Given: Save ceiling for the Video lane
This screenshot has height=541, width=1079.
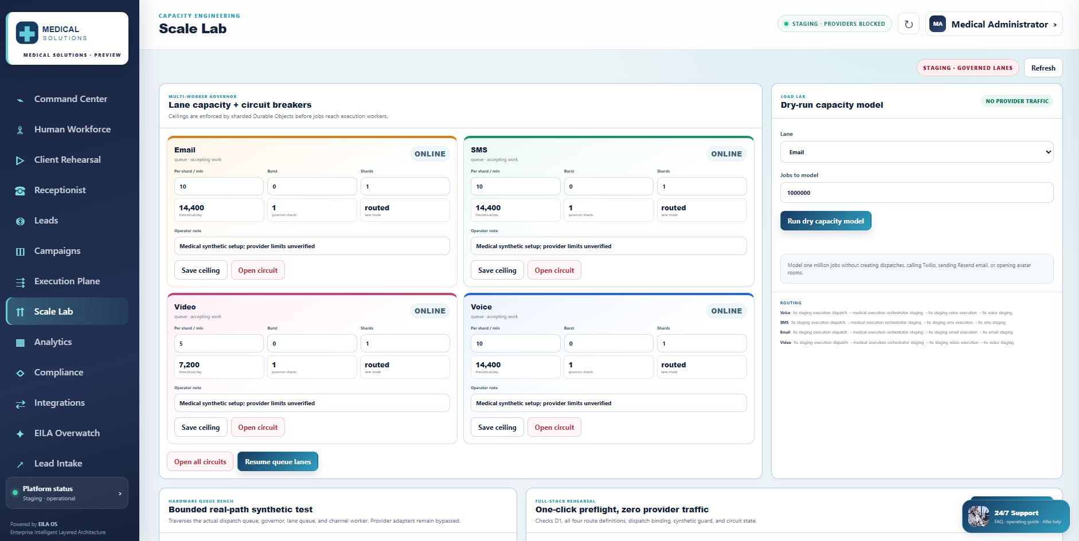Looking at the screenshot, I should [201, 428].
